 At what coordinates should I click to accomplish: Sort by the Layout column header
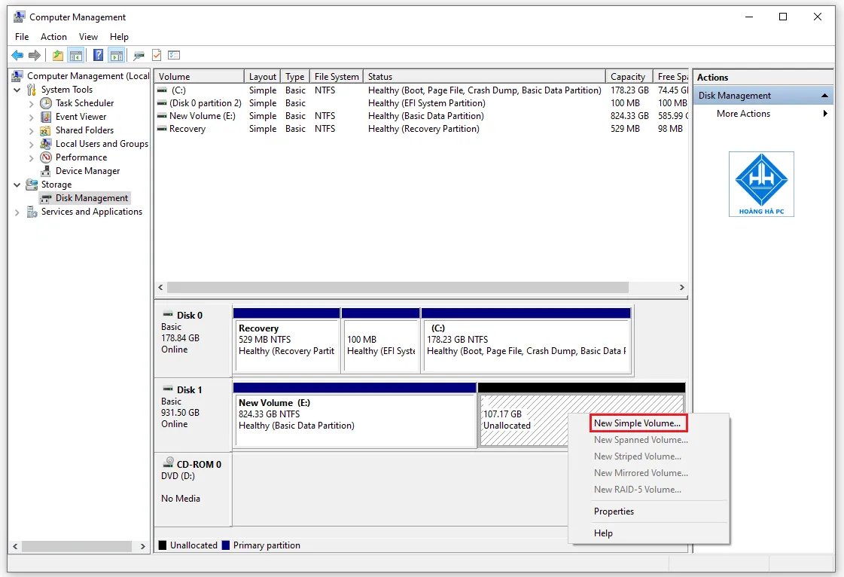[x=263, y=77]
